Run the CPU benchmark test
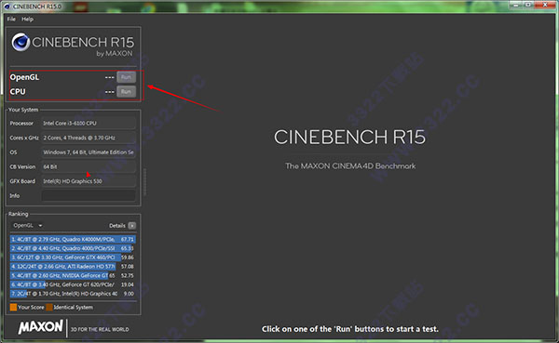The image size is (559, 343). [126, 92]
